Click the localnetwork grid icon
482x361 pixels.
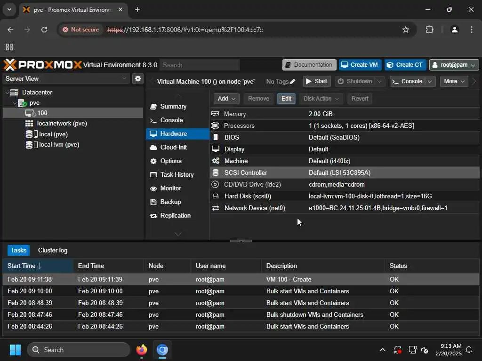tap(29, 124)
